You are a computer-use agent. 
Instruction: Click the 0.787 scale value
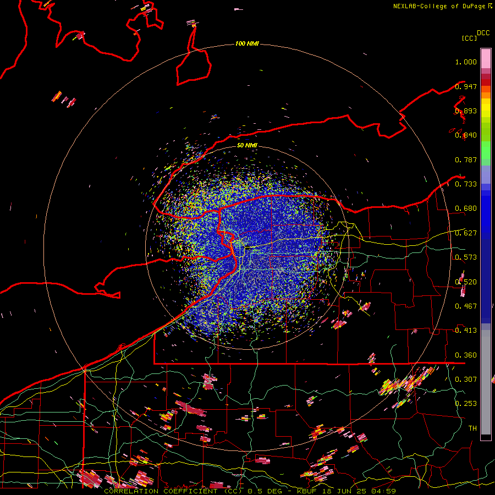click(466, 159)
